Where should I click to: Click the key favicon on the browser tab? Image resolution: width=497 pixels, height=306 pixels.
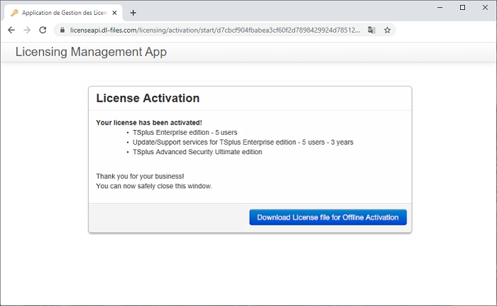click(x=14, y=13)
